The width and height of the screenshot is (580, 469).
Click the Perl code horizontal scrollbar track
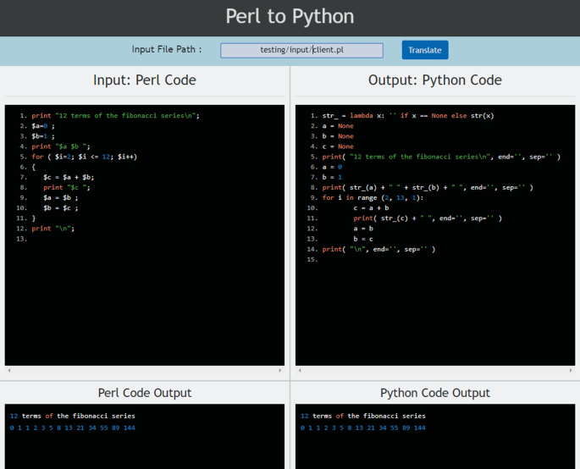(x=145, y=371)
